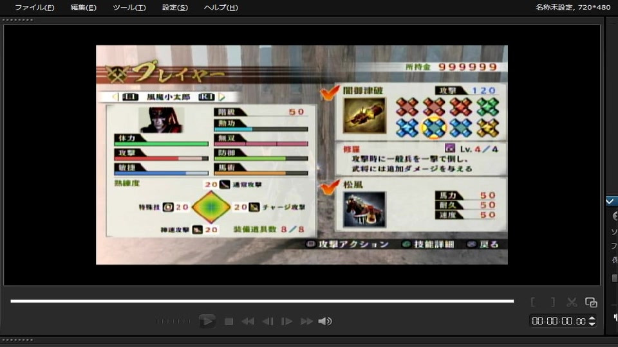The height and width of the screenshot is (347, 618).
Task: Click the 闇御津破 weapon thumbnail
Action: click(x=364, y=116)
